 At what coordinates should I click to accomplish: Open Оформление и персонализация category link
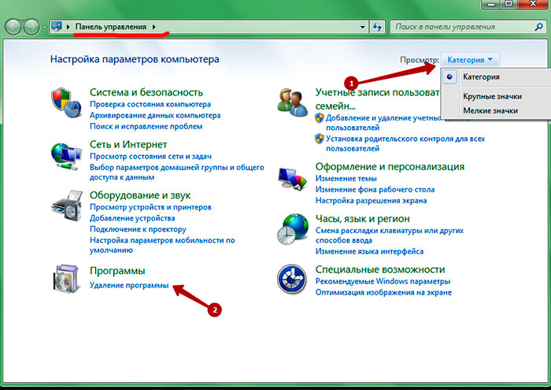(390, 166)
